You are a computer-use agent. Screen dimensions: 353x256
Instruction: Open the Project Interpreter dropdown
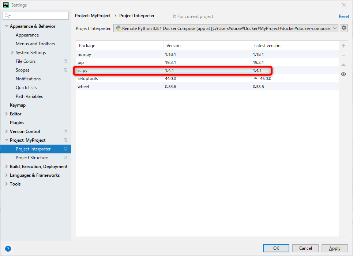coord(226,28)
